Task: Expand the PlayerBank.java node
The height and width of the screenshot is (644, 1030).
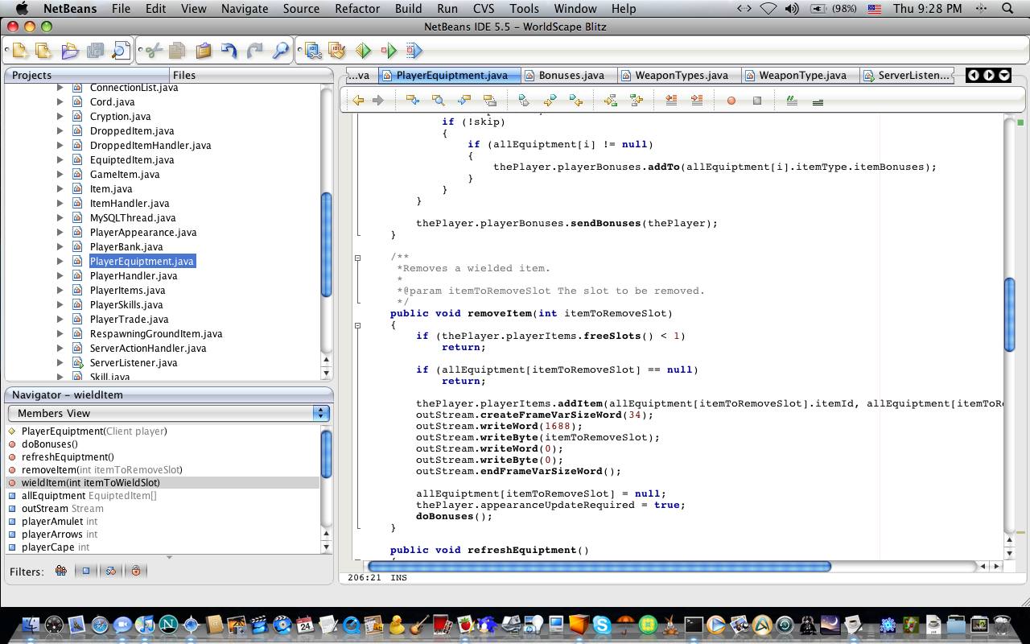Action: point(60,247)
